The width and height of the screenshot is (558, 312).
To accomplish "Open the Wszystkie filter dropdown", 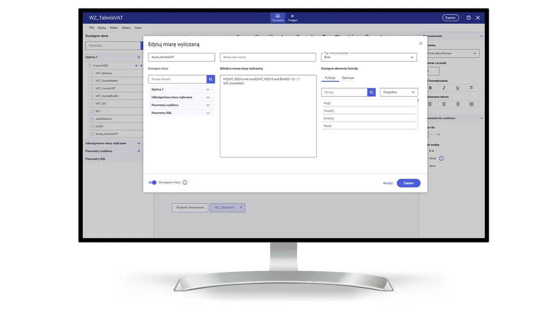I will pos(399,92).
